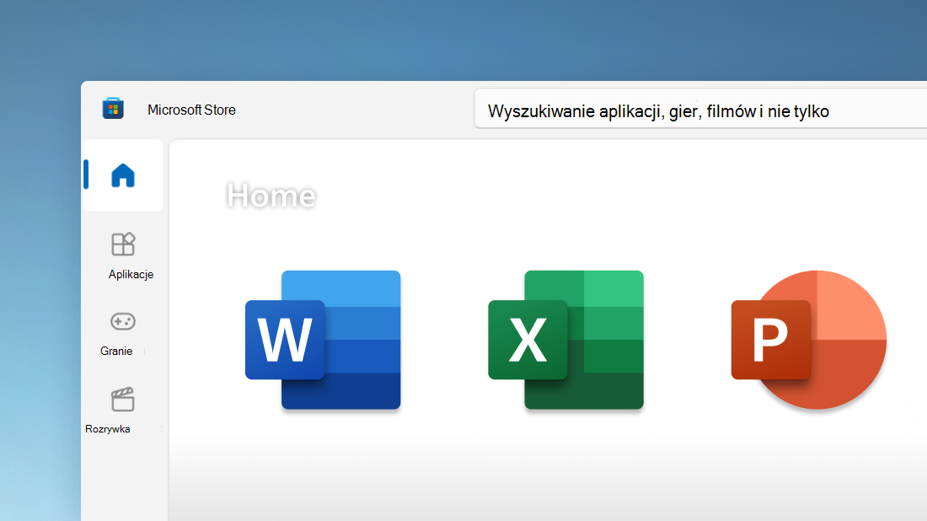Click inside the search field
The width and height of the screenshot is (927, 521).
pyautogui.click(x=699, y=110)
